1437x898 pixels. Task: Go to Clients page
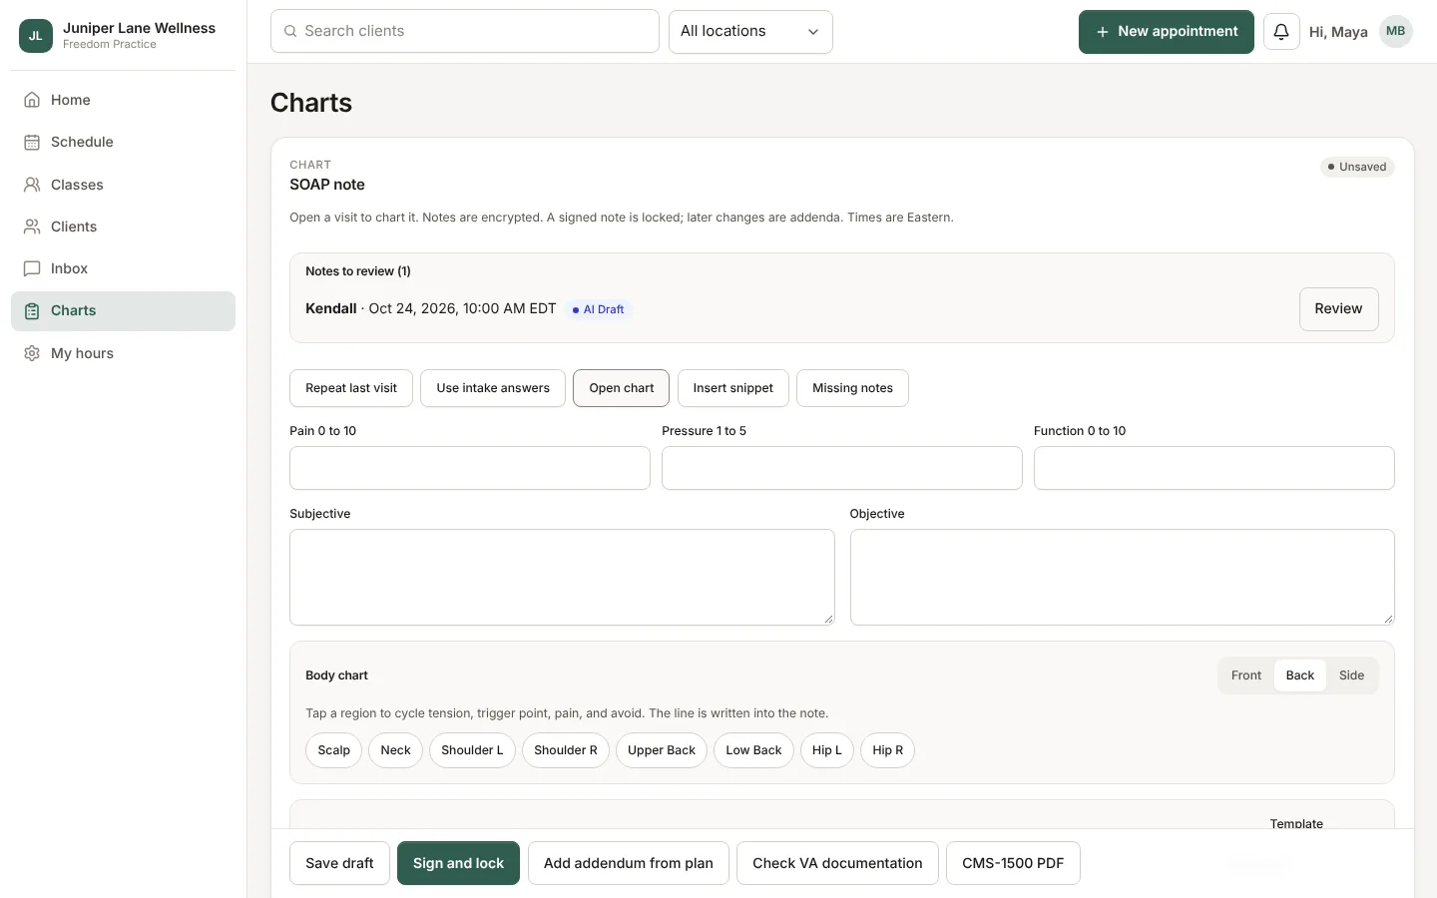pos(123,226)
